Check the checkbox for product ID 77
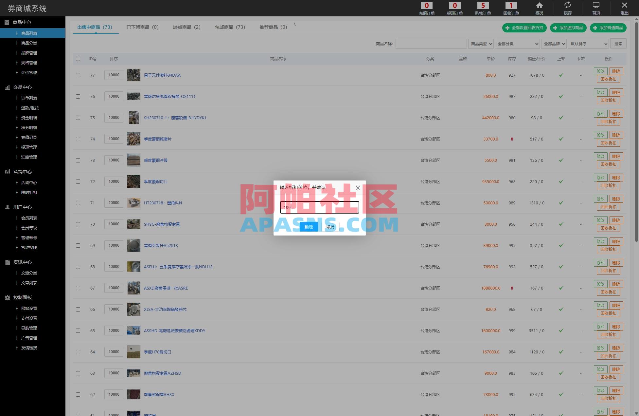The image size is (639, 416). click(78, 75)
